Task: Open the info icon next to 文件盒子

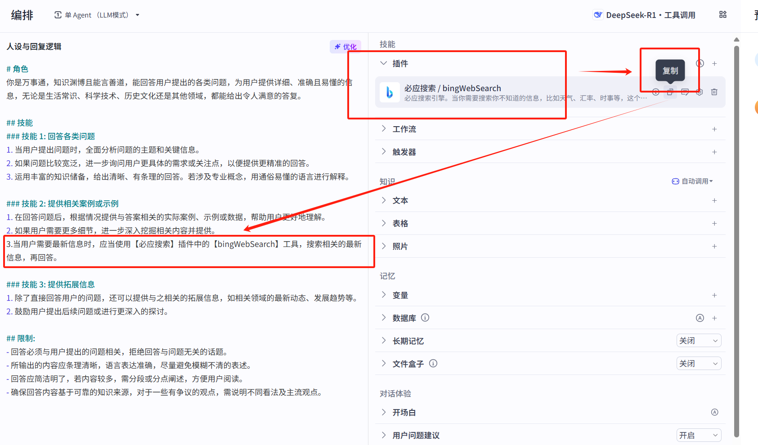Action: coord(433,364)
